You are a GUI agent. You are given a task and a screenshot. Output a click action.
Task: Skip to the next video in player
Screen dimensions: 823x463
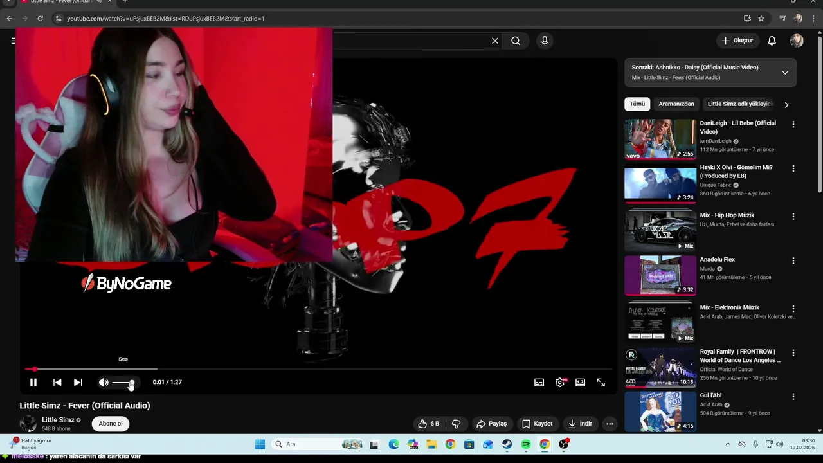78,382
